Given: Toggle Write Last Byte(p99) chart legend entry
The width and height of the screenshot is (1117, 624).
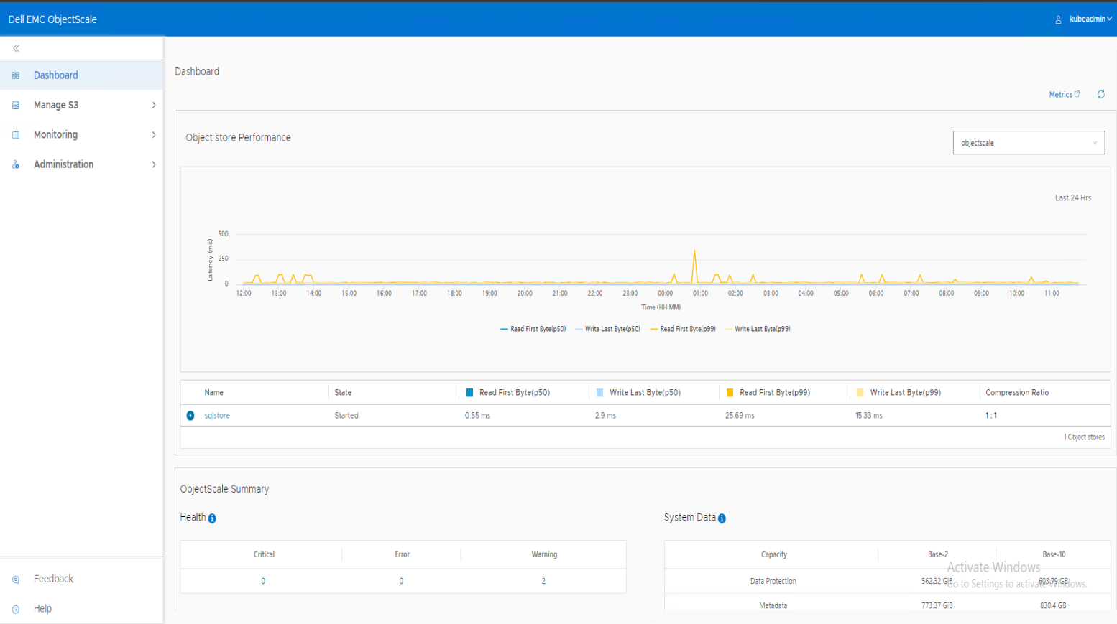Looking at the screenshot, I should (x=758, y=329).
